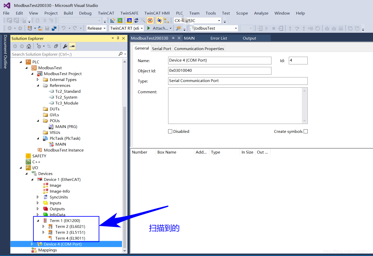Screen dimensions: 373x256
Task: Click the Solution Explorer vertical scrollbar
Action: click(x=125, y=177)
